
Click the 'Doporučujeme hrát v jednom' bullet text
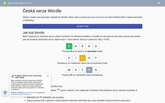click(x=79, y=100)
